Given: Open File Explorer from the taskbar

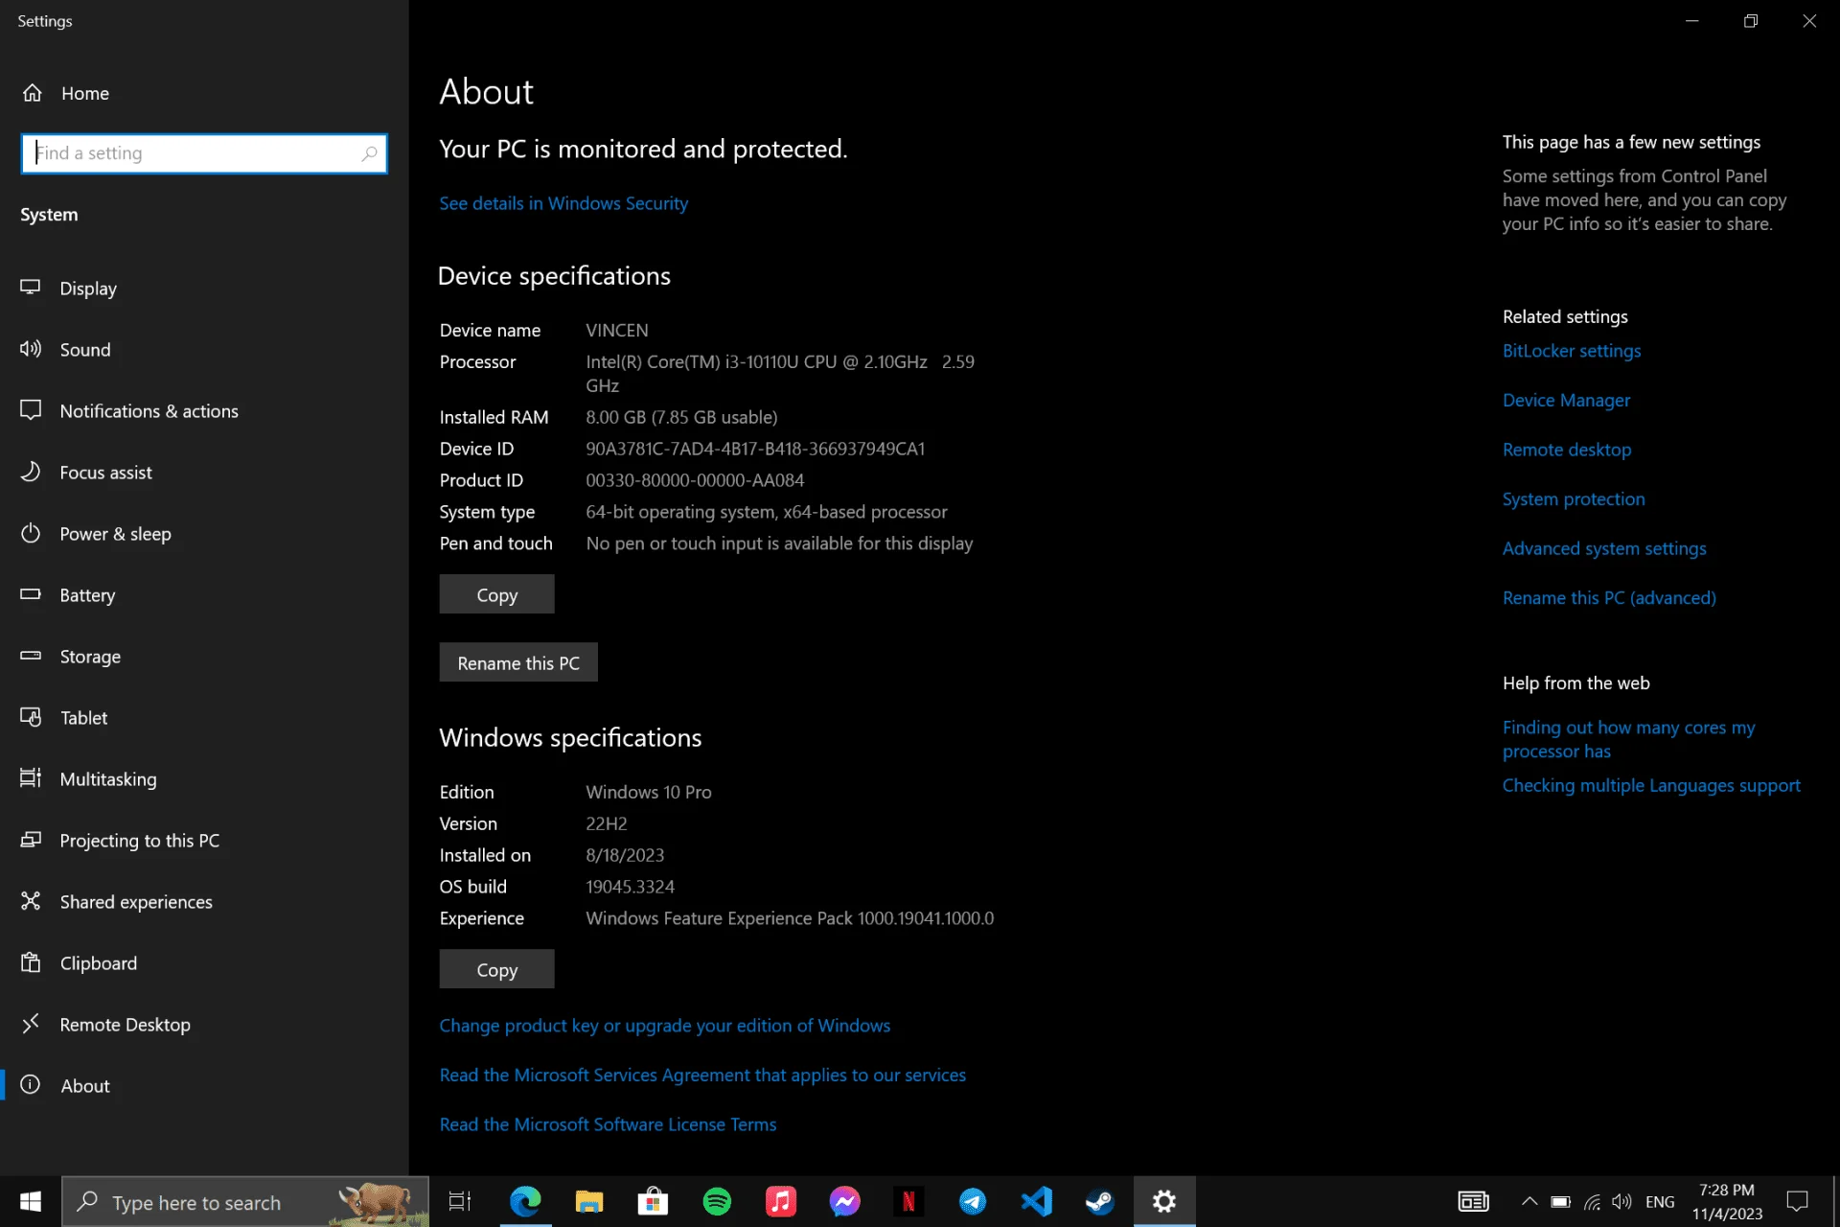Looking at the screenshot, I should click(x=588, y=1201).
